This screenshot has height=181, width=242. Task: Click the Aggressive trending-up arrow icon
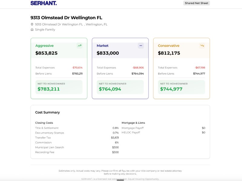pos(79,46)
